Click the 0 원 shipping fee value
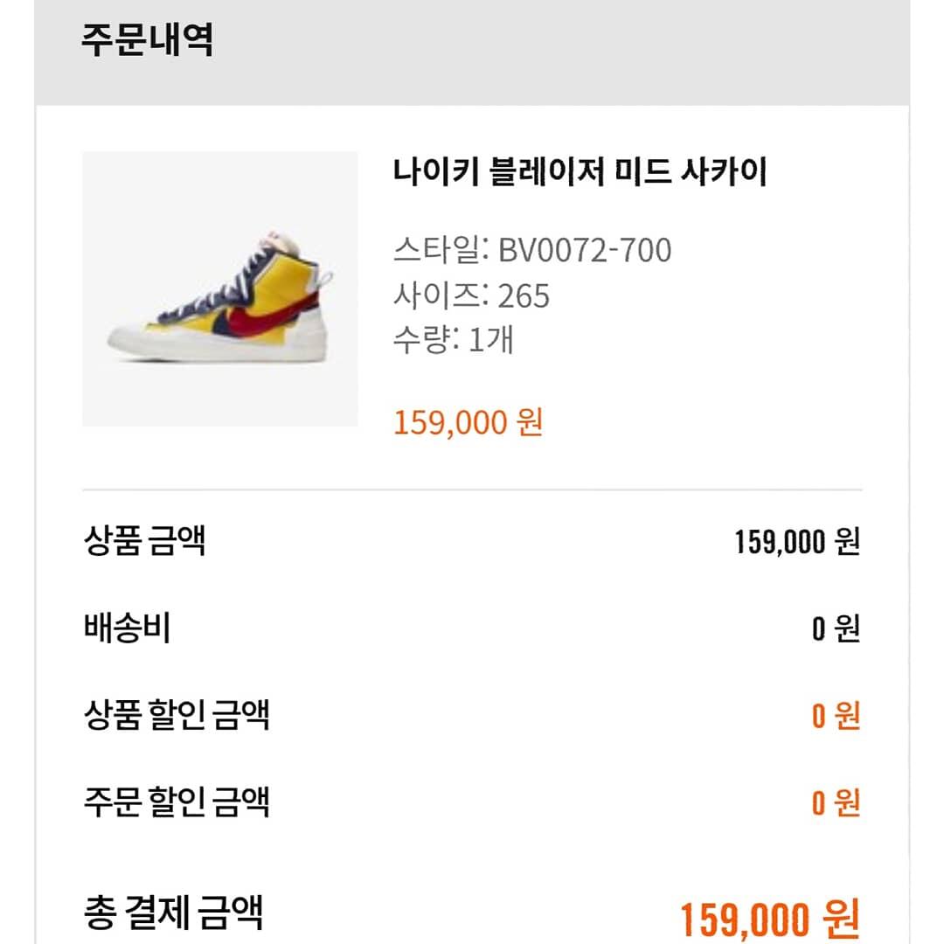Viewport: 944px width, 944px height. pyautogui.click(x=836, y=628)
